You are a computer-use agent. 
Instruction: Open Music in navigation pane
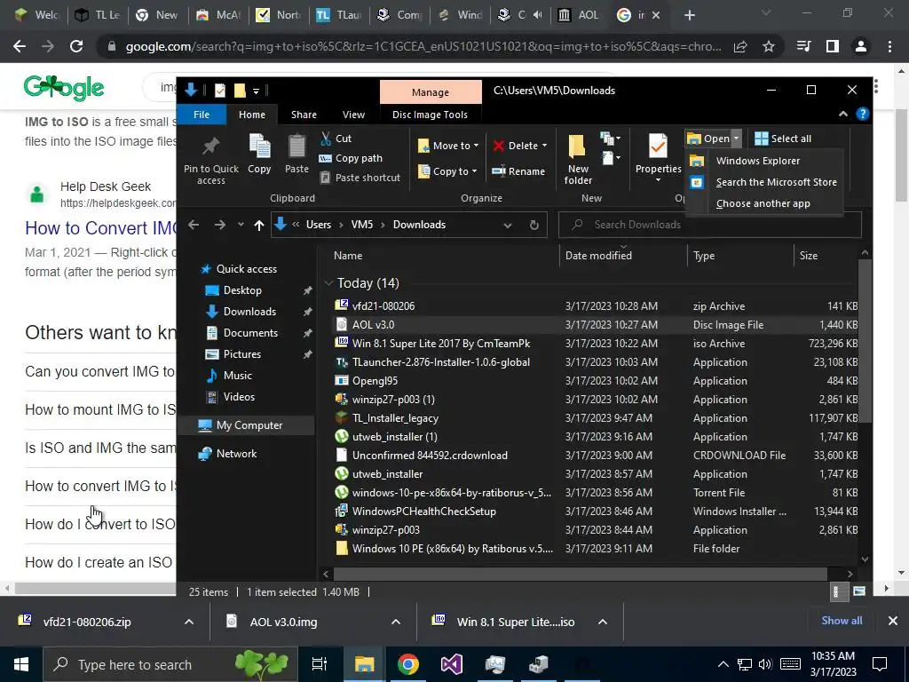pyautogui.click(x=238, y=376)
